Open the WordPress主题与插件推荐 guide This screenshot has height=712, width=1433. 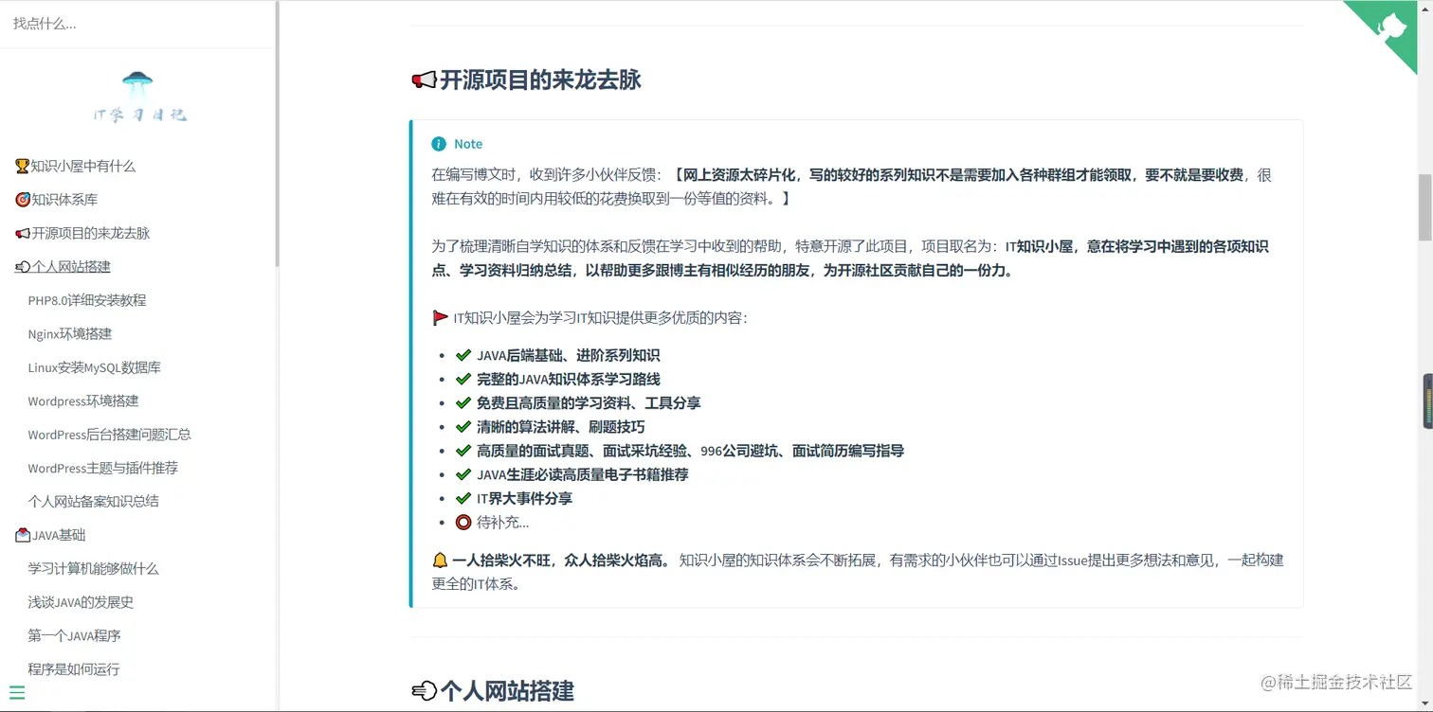coord(103,468)
